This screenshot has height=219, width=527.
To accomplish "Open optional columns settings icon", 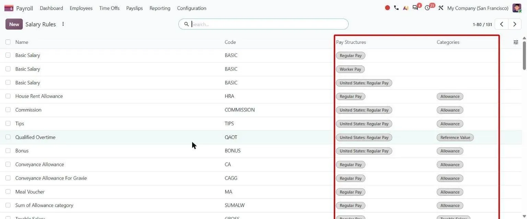I will [x=516, y=42].
